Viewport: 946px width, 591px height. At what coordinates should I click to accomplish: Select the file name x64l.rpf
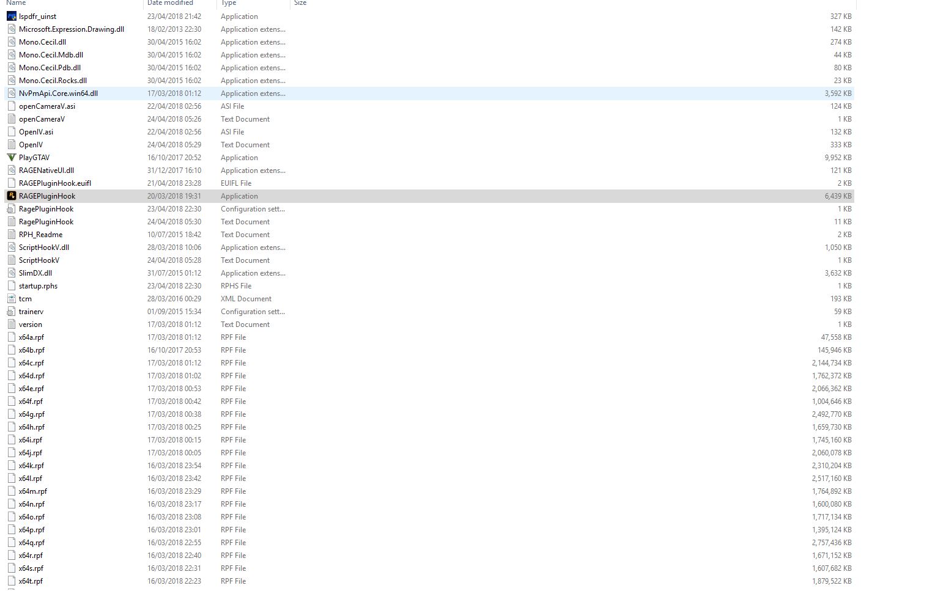(x=31, y=479)
